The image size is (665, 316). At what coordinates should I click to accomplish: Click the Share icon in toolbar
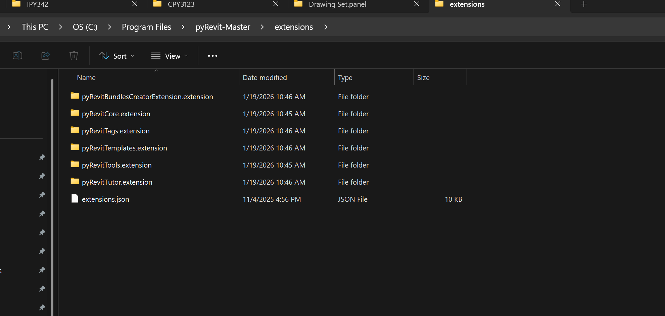46,56
